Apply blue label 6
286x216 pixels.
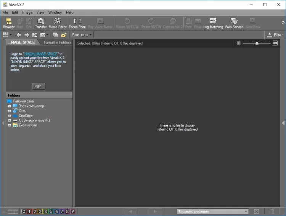[56, 211]
